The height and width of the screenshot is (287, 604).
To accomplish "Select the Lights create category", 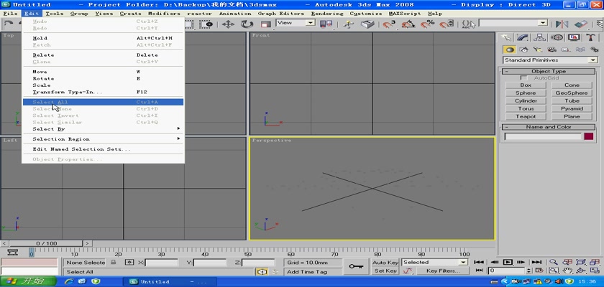I will [537, 50].
